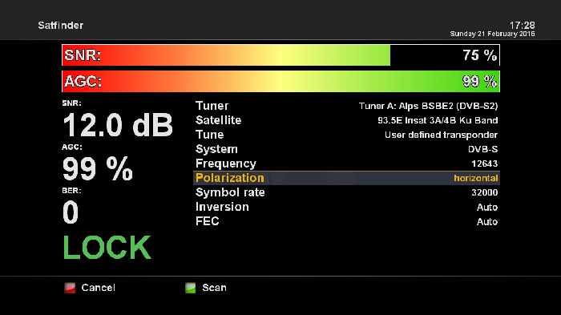Click the AGC signal bar
561x315 pixels.
[x=280, y=81]
